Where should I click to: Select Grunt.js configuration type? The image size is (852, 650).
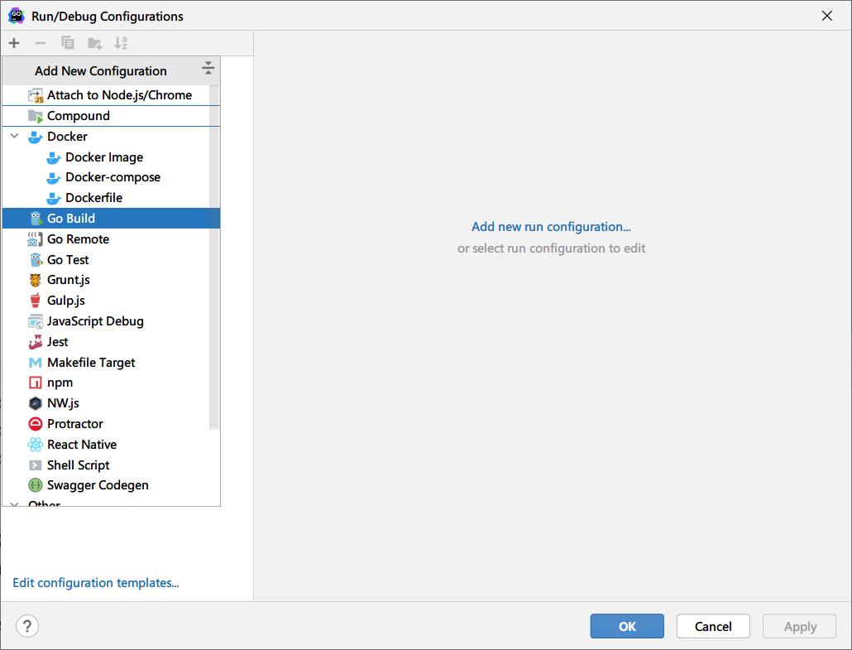coord(68,280)
